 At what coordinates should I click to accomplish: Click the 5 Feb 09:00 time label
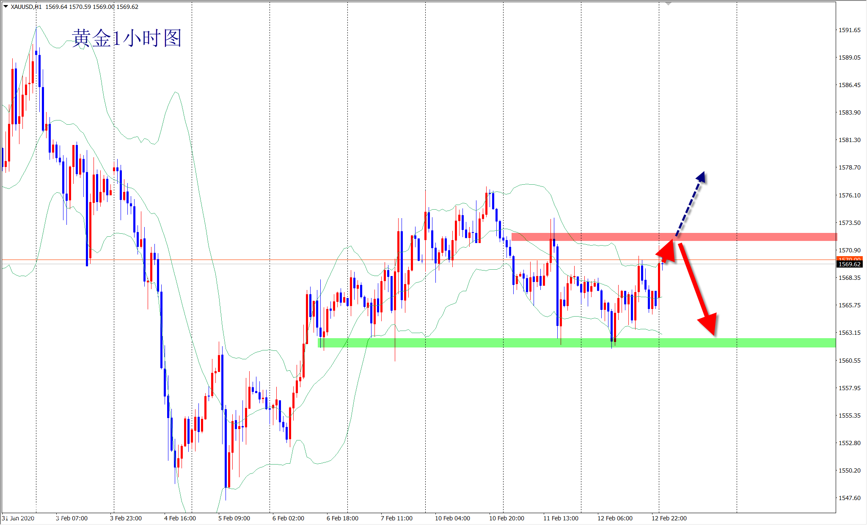234,518
